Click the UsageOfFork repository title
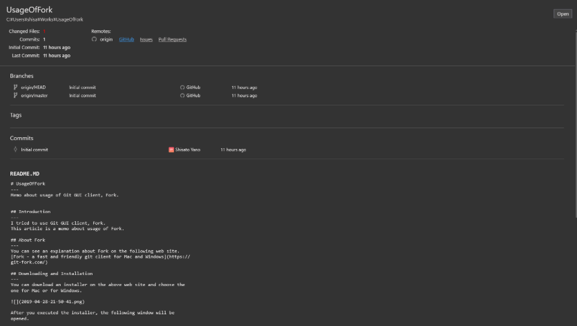This screenshot has height=326, width=577. [x=30, y=10]
